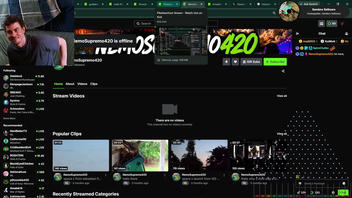Screen dimensions: 352x198
Task: Switch to the iDuncle browser tab
Action: coord(143,4)
